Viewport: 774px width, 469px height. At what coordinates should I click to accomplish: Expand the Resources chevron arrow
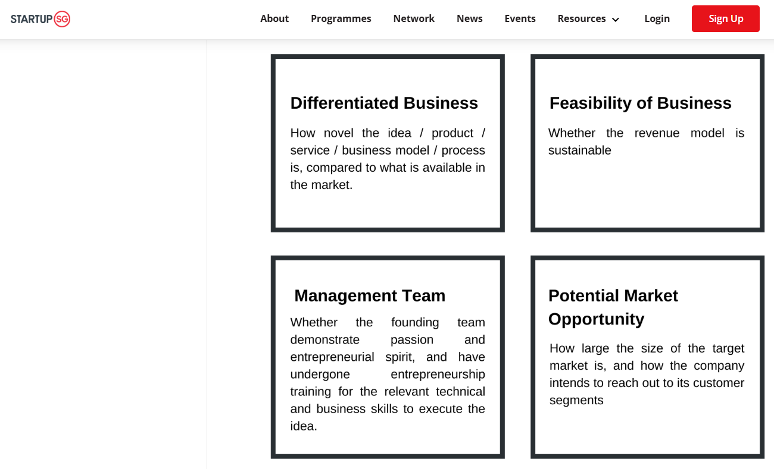point(616,20)
